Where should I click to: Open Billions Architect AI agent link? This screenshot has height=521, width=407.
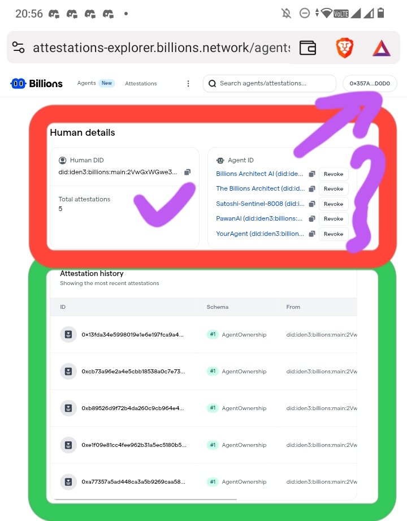point(259,174)
